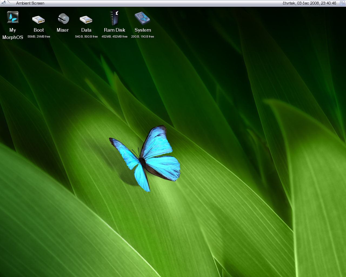
Task: Click the "54GB, 50GB free" text
Action: [86, 37]
